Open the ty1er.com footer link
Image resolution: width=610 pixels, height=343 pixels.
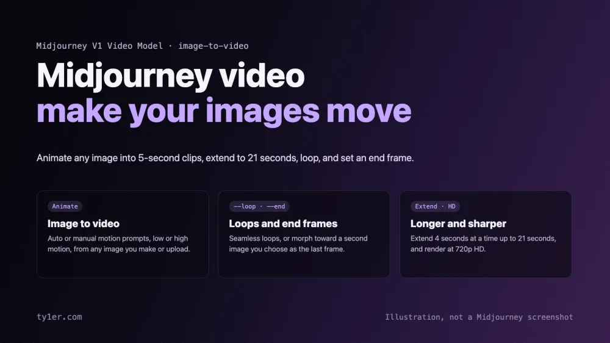tap(59, 317)
